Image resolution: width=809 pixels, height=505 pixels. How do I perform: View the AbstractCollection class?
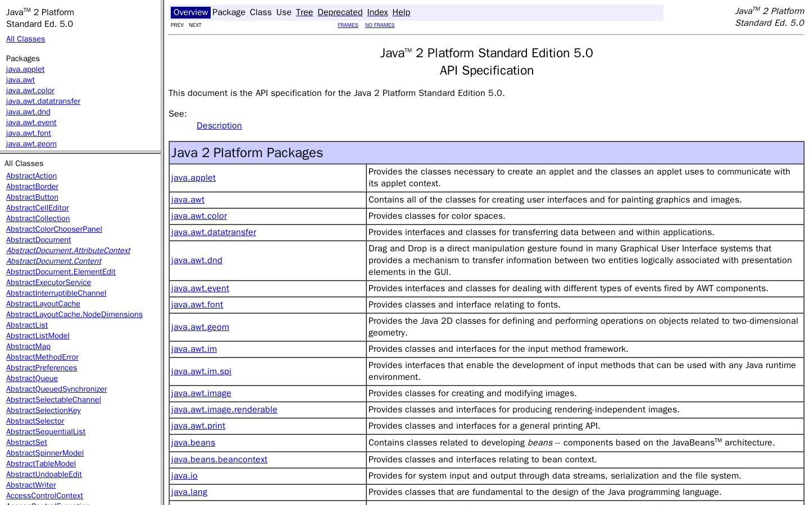point(38,218)
